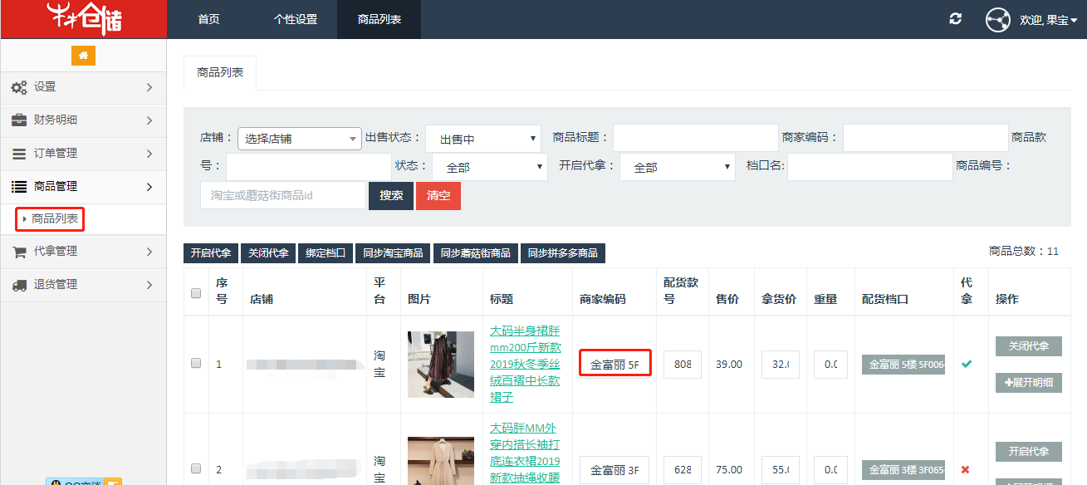Open the 欢迎, 果宝 user menu

pos(1049,20)
